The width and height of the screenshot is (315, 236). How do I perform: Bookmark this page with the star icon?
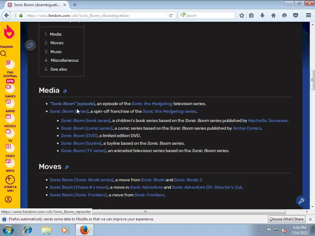[x=242, y=15]
